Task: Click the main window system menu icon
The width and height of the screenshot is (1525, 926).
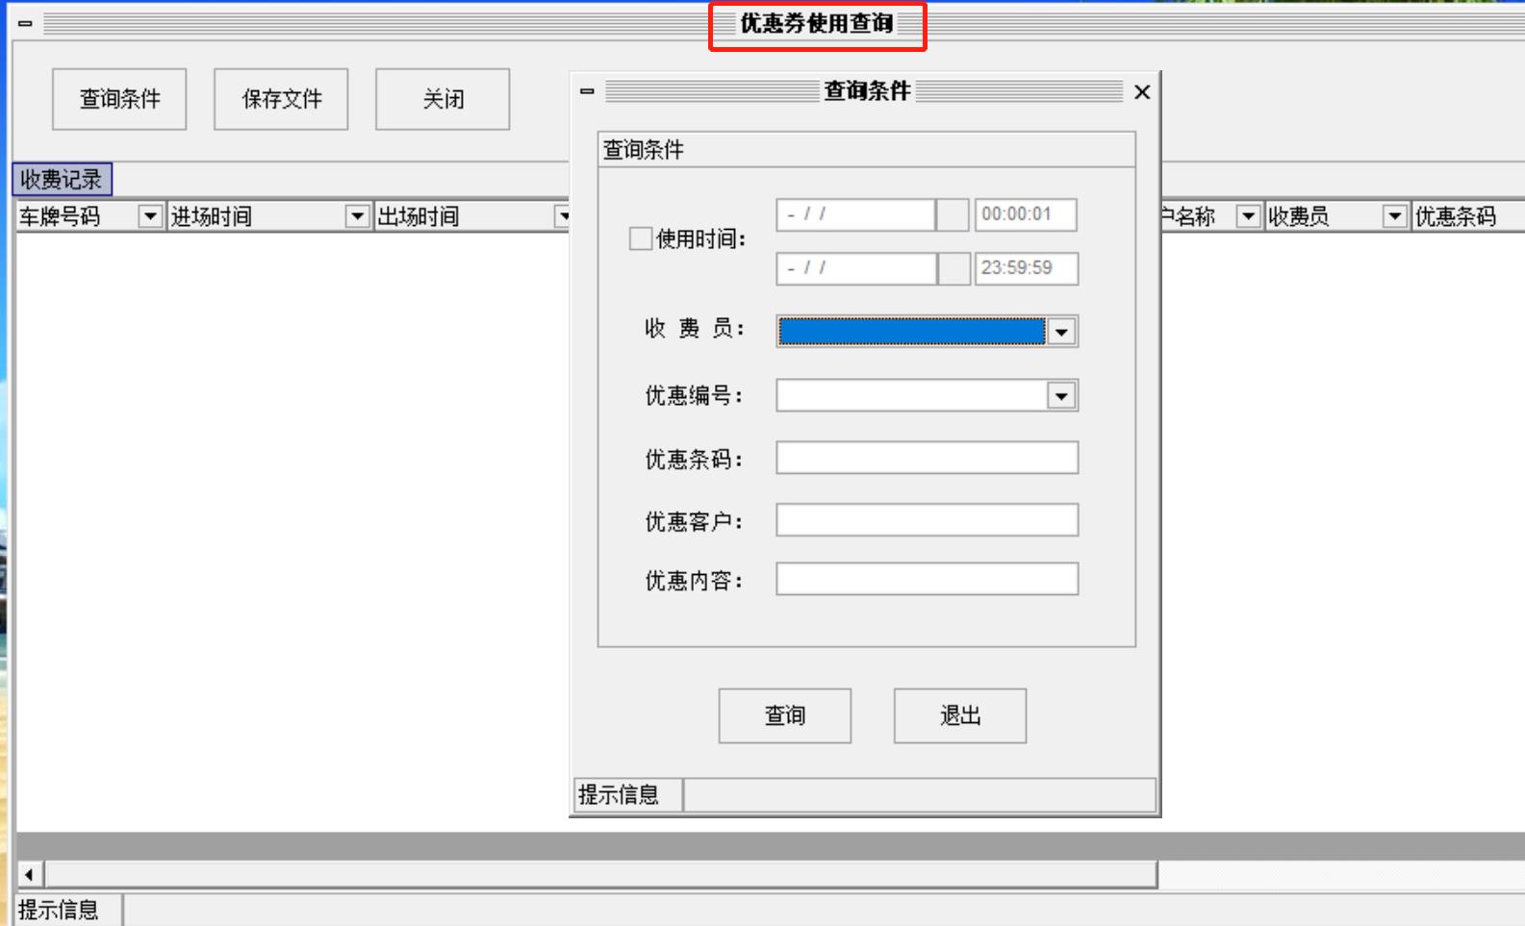Action: coord(26,23)
